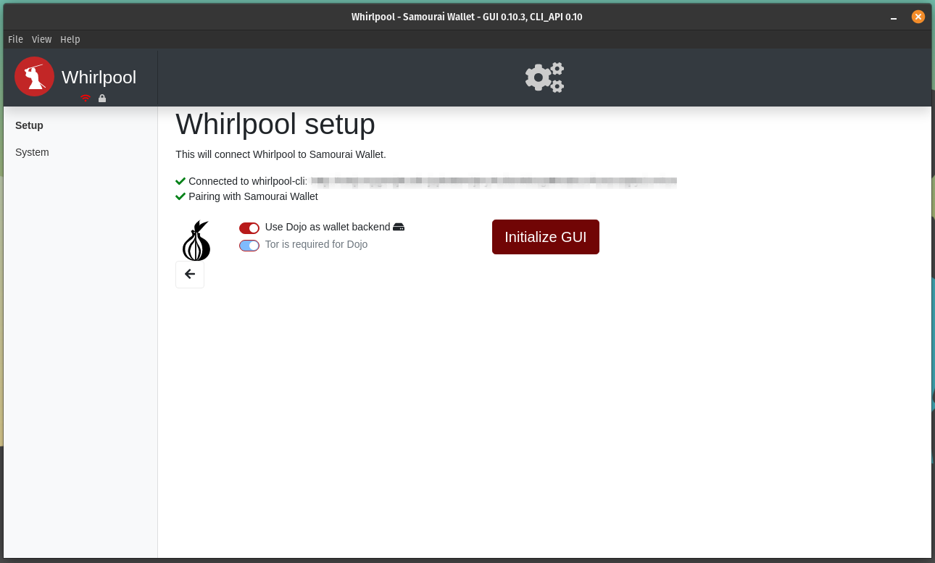The height and width of the screenshot is (563, 935).
Task: Select System in the sidebar
Action: tap(32, 152)
